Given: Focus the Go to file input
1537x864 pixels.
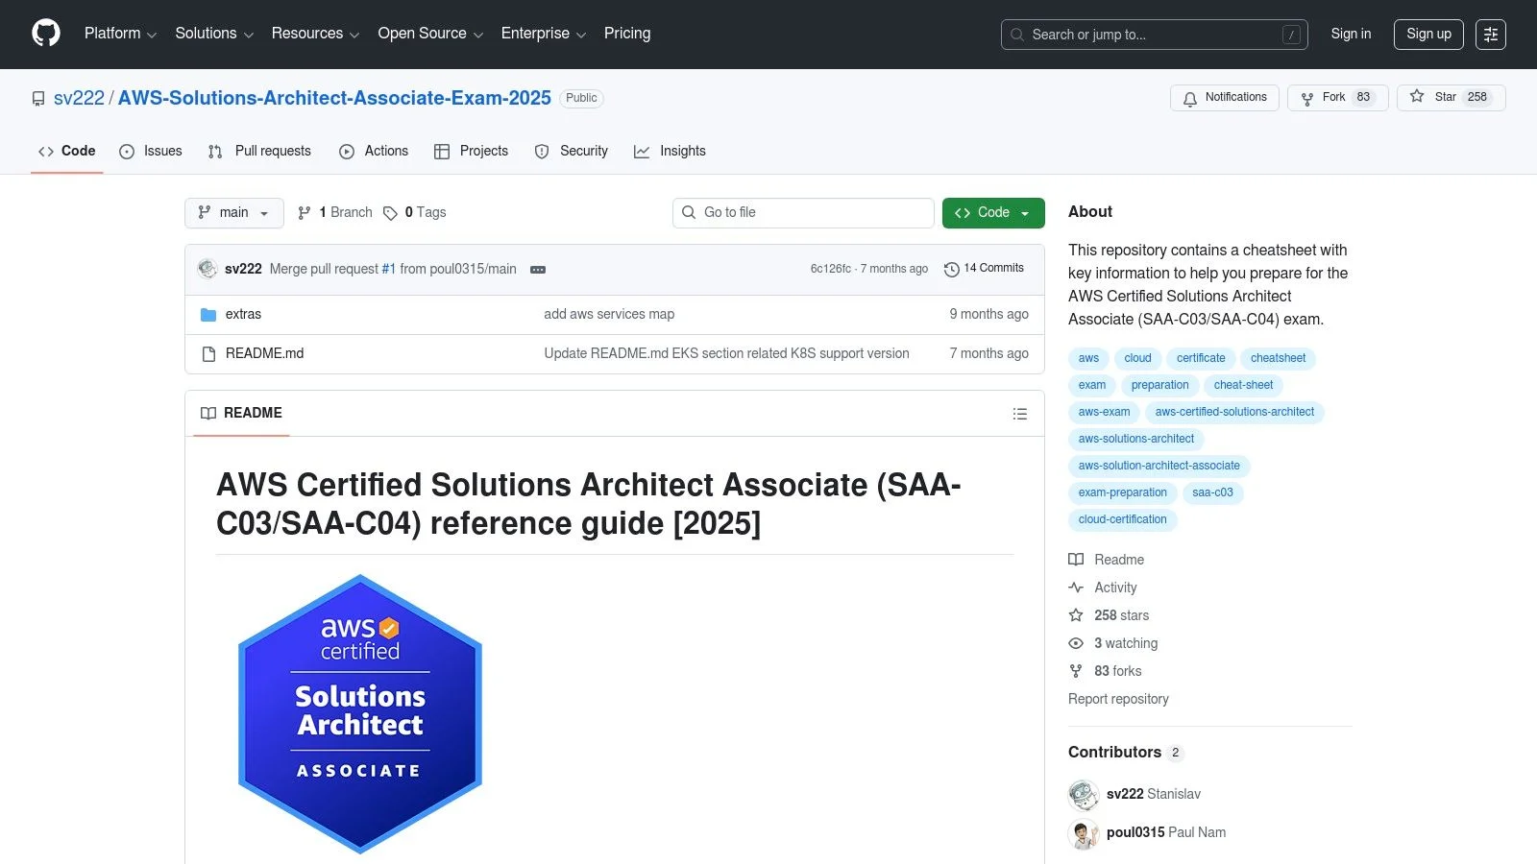Looking at the screenshot, I should click(x=803, y=213).
